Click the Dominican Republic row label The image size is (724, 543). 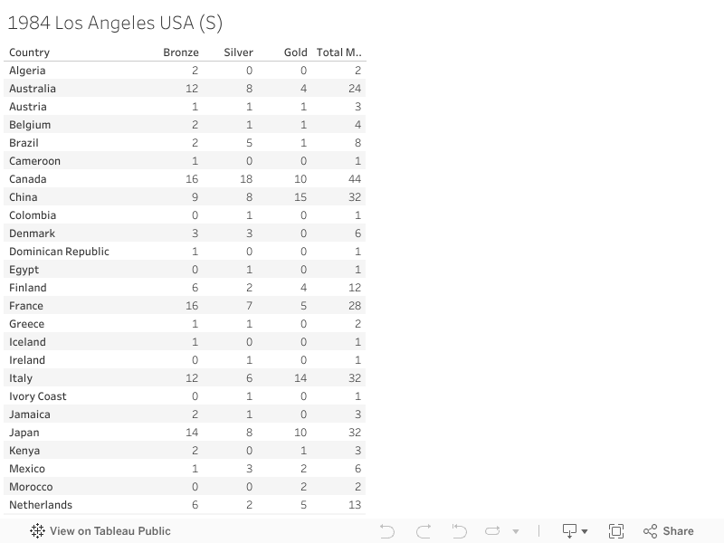point(59,252)
